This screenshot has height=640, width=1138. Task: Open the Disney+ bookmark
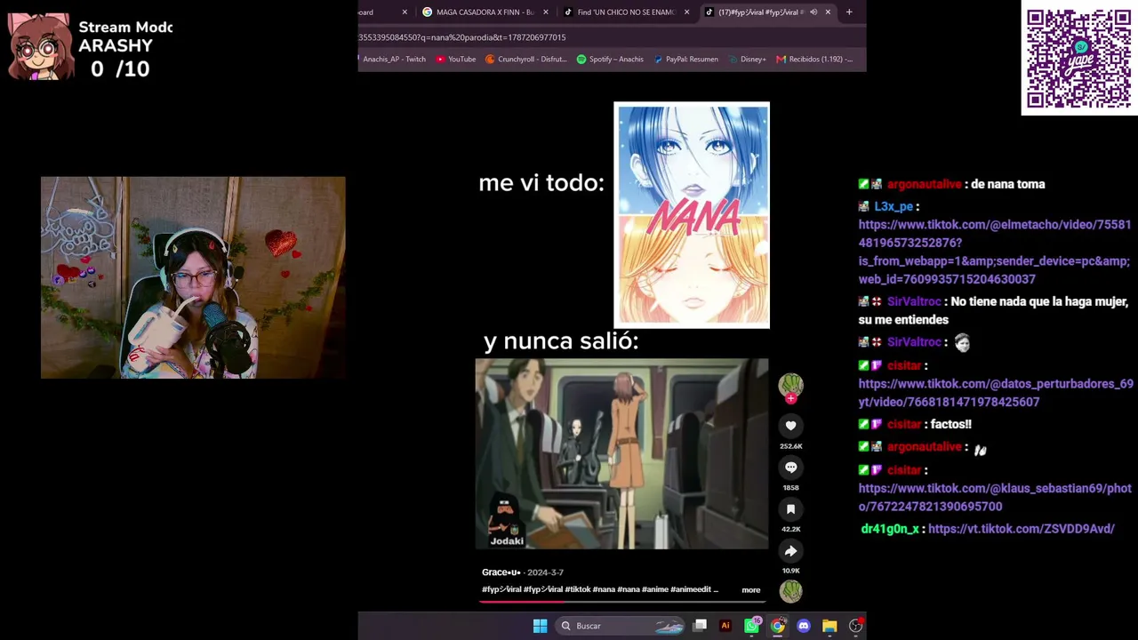pyautogui.click(x=747, y=60)
